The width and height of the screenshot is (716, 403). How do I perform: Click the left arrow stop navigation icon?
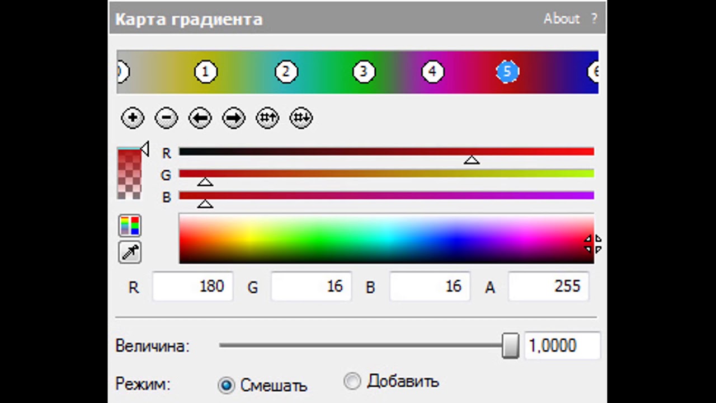200,118
